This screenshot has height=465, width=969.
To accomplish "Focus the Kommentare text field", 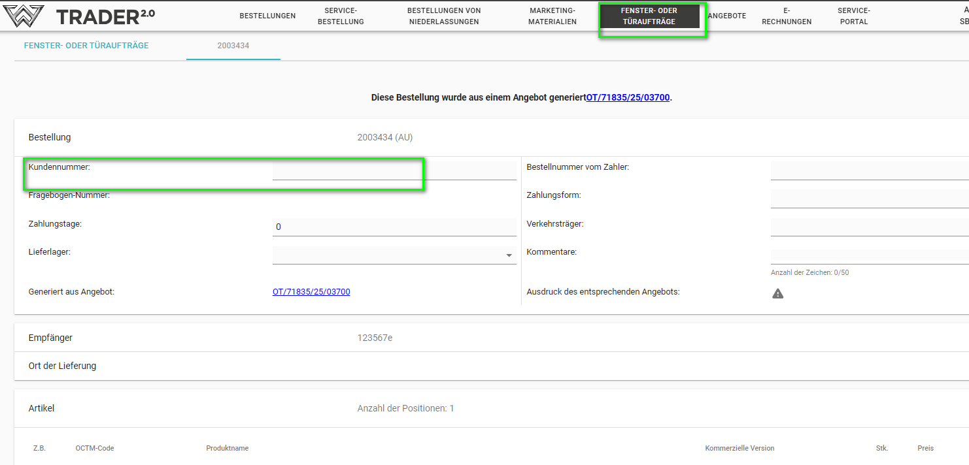I will pos(870,255).
